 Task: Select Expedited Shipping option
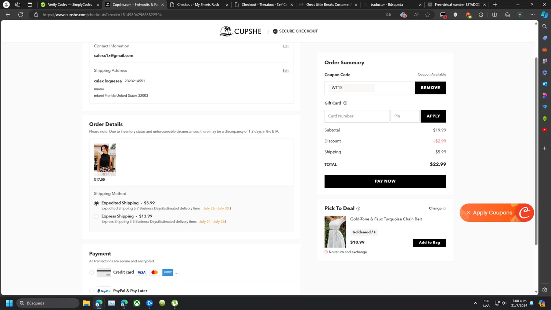click(x=97, y=203)
